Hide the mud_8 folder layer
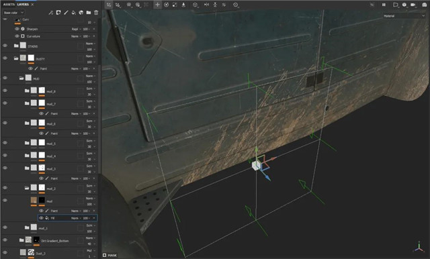Screen dimensions: 430x259 click(5, 91)
